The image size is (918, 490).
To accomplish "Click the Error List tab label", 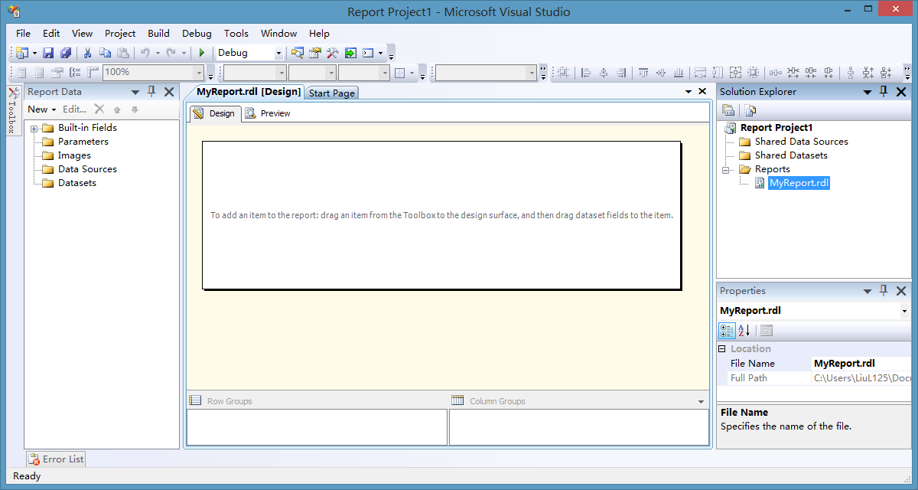I will pyautogui.click(x=63, y=459).
